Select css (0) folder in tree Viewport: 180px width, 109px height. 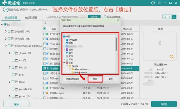click(22, 60)
